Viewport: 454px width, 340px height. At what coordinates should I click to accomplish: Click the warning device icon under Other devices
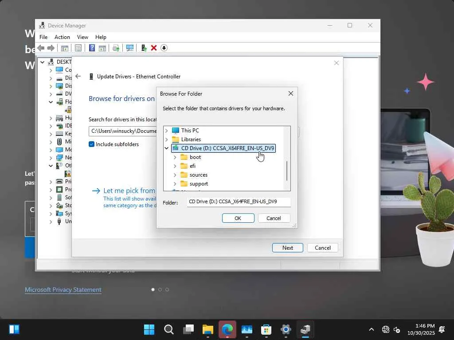point(68,174)
